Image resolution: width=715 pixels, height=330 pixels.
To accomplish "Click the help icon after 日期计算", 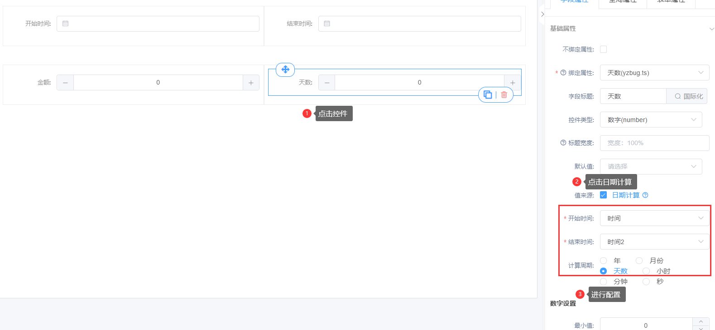I will 645,195.
